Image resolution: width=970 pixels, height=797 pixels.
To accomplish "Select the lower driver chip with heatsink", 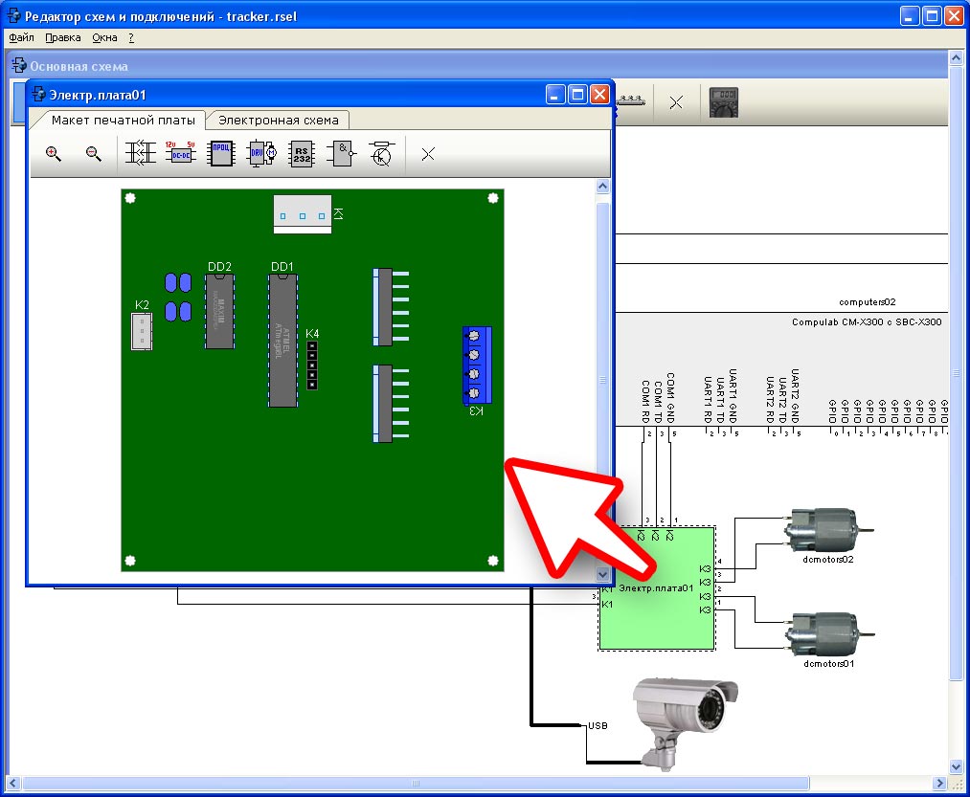I will (x=391, y=404).
